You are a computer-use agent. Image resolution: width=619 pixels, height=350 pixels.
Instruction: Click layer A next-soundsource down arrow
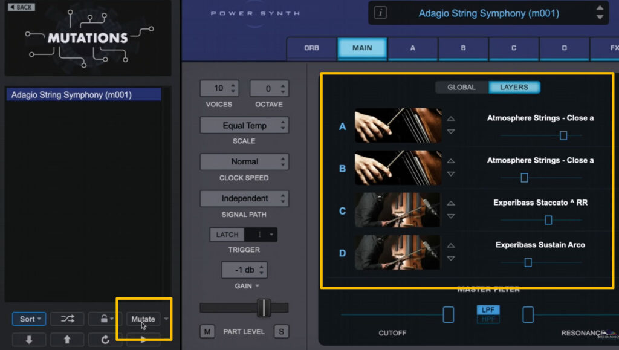(x=450, y=132)
